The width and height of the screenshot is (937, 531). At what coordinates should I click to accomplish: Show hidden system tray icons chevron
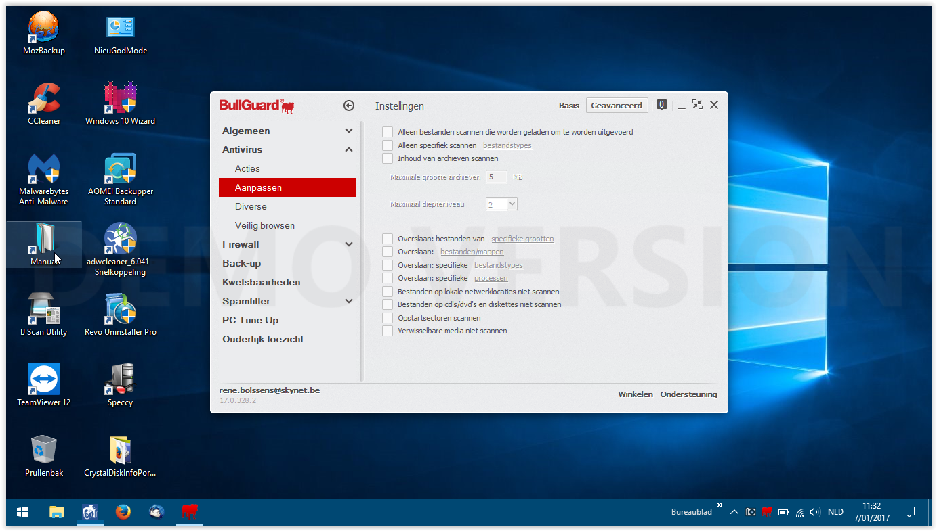point(734,512)
